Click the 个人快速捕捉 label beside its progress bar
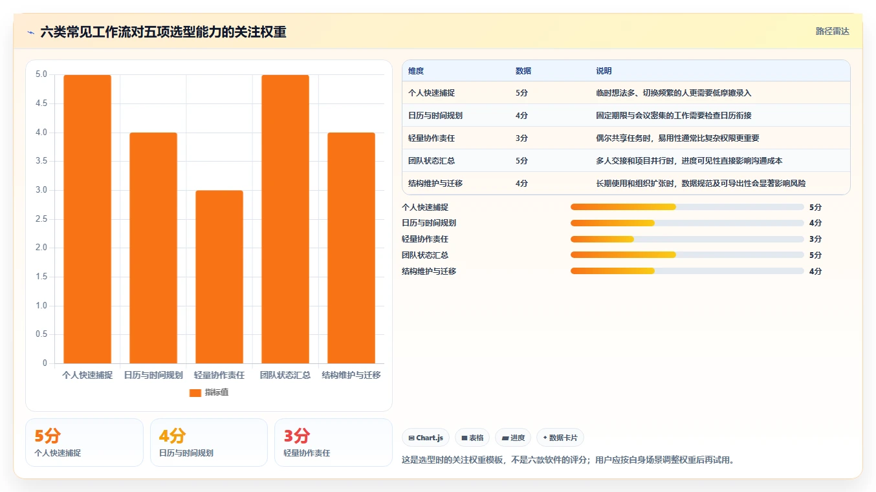Screen dimensions: 876x492 click(x=425, y=208)
